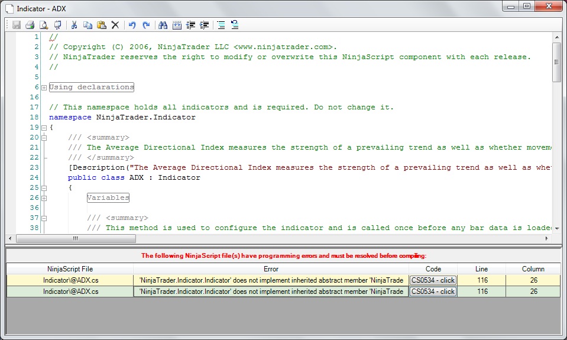This screenshot has height=340, width=567.
Task: Place cursor on 'namespace NinjaTrader.Indicator' line
Action: pos(122,117)
